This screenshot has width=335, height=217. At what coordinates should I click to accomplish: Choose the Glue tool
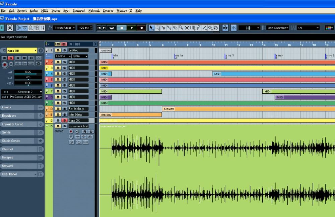[x=169, y=28]
